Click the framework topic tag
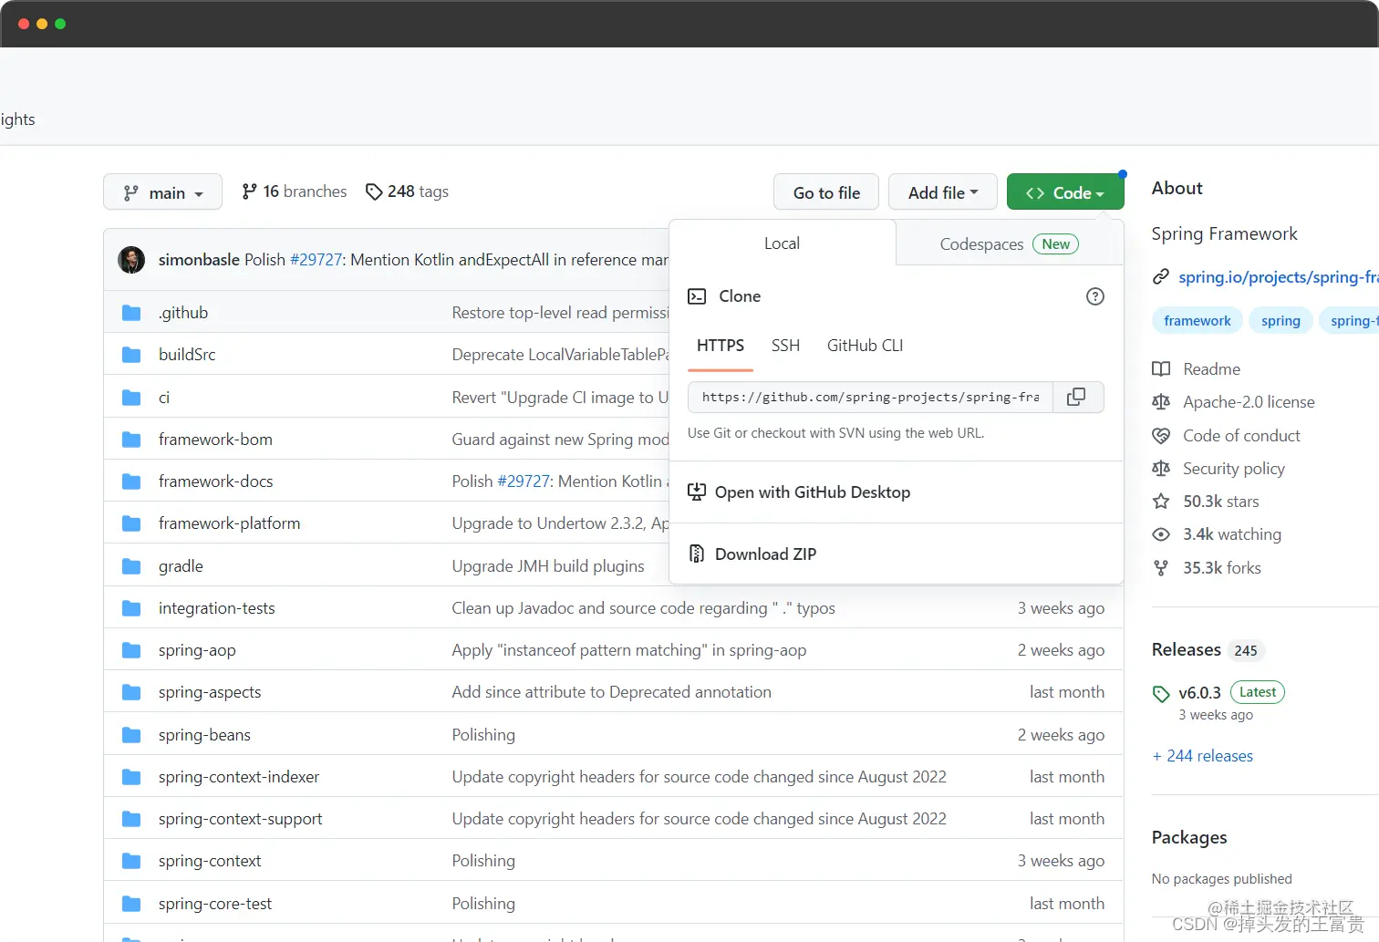The image size is (1379, 942). point(1198,320)
